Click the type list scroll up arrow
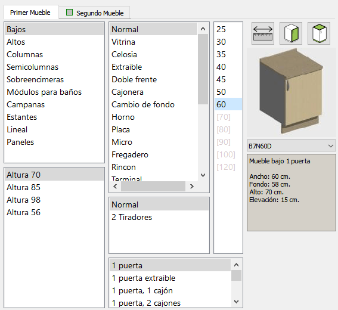This screenshot has width=338, height=310. [x=203, y=29]
